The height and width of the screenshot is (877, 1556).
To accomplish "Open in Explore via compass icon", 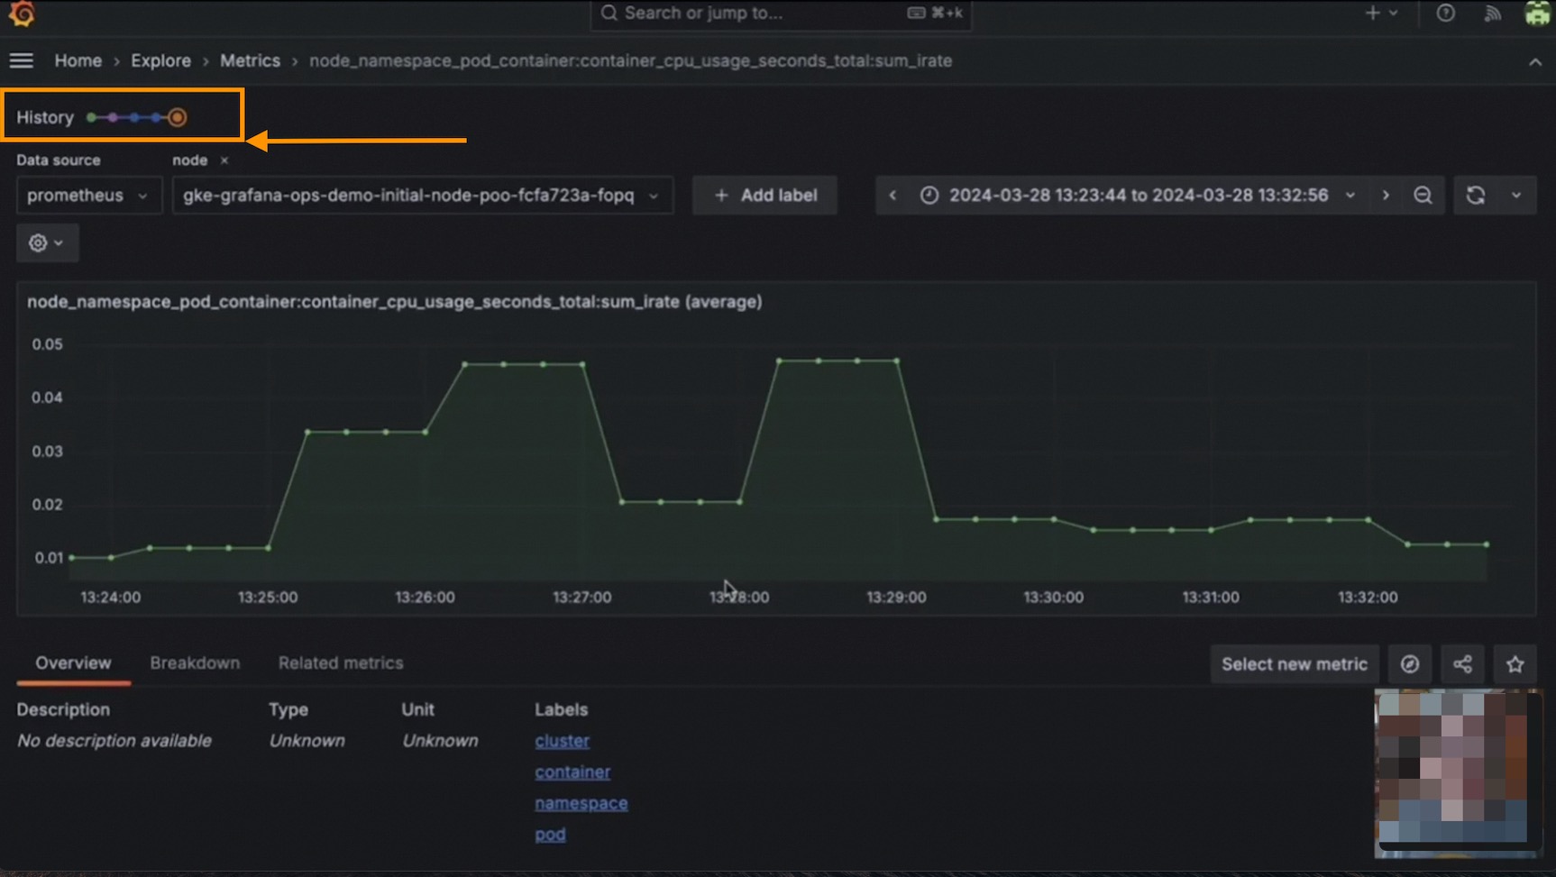I will (1410, 664).
